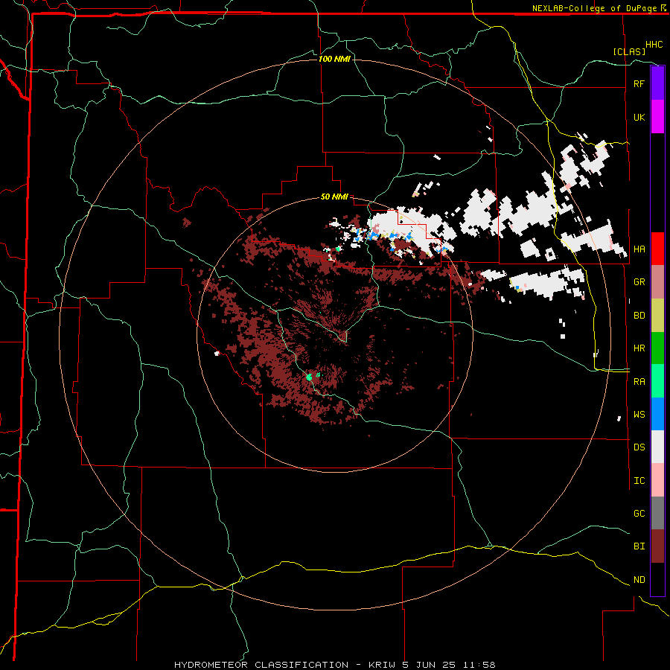Click the HR legend label
Screen dimensions: 670x670
pyautogui.click(x=639, y=348)
